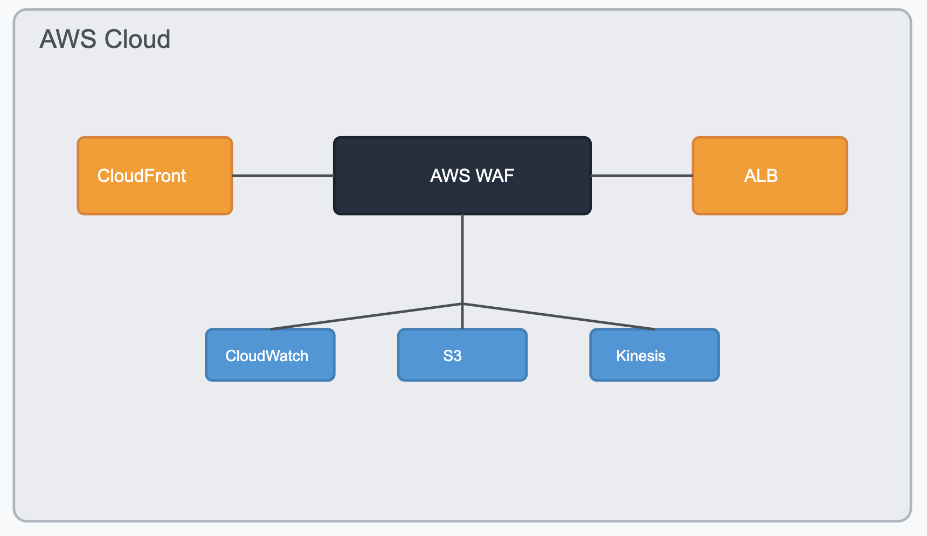Viewport: 927px width, 536px height.
Task: Select the AWS Cloud title text
Action: 105,39
